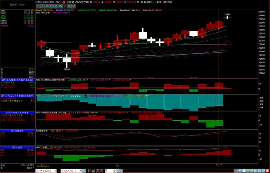Click the yellow minus zoom-out icon
The width and height of the screenshot is (270, 173).
click(x=248, y=171)
